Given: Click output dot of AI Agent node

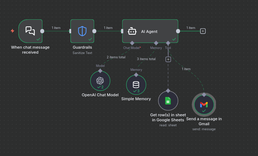Looking at the screenshot, I should click(178, 31).
